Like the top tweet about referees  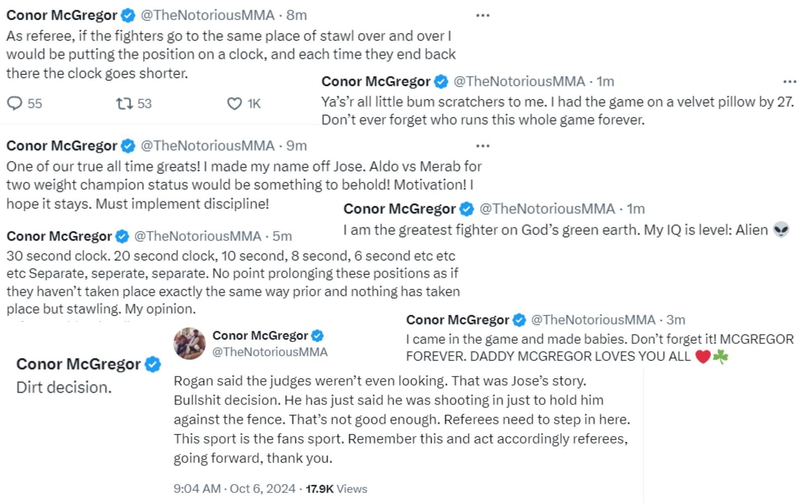(x=235, y=104)
